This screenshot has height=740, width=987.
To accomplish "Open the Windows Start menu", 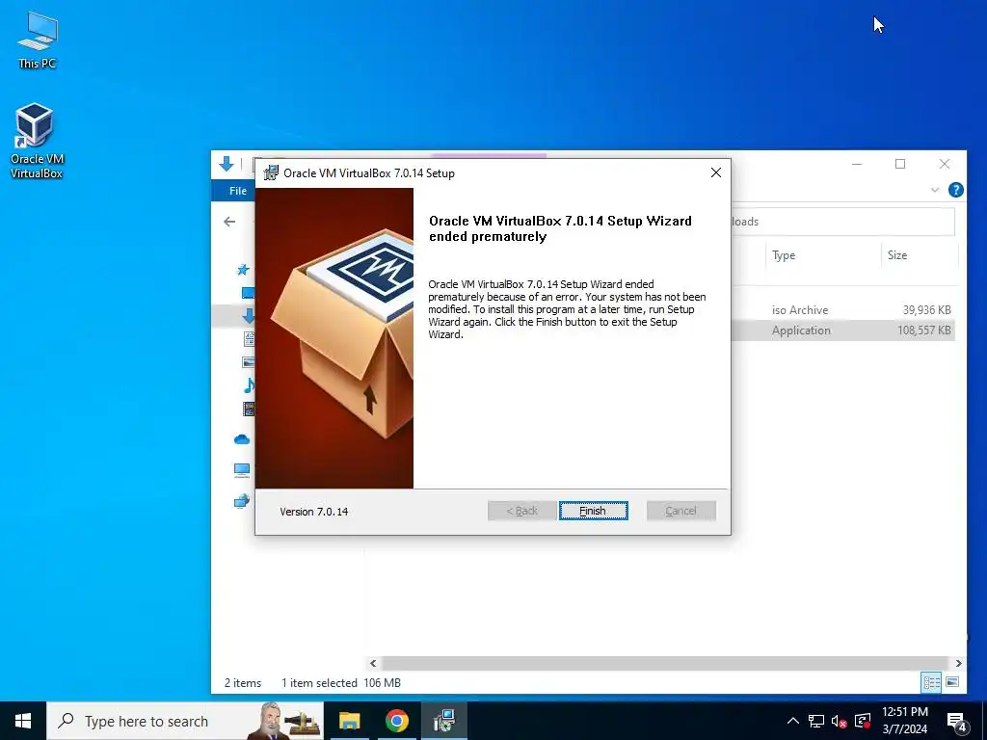I will [23, 721].
